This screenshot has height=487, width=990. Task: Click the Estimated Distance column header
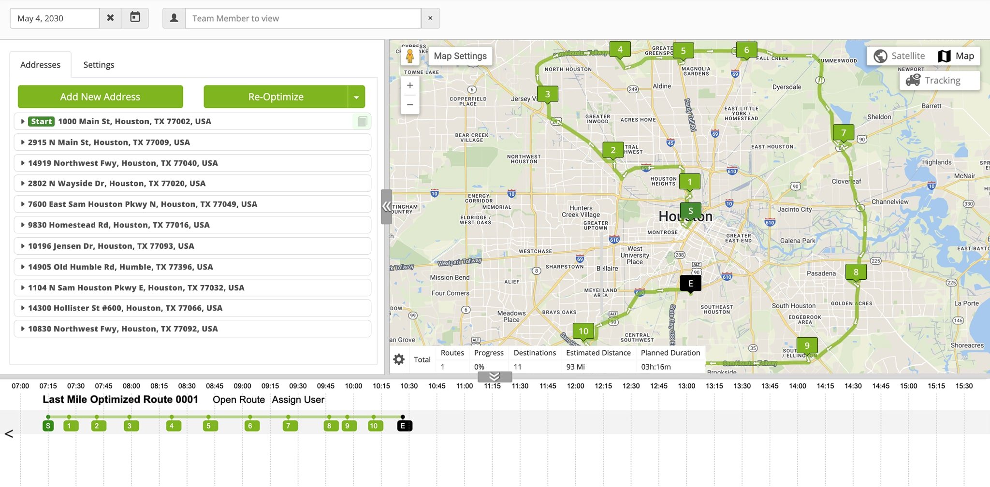598,353
